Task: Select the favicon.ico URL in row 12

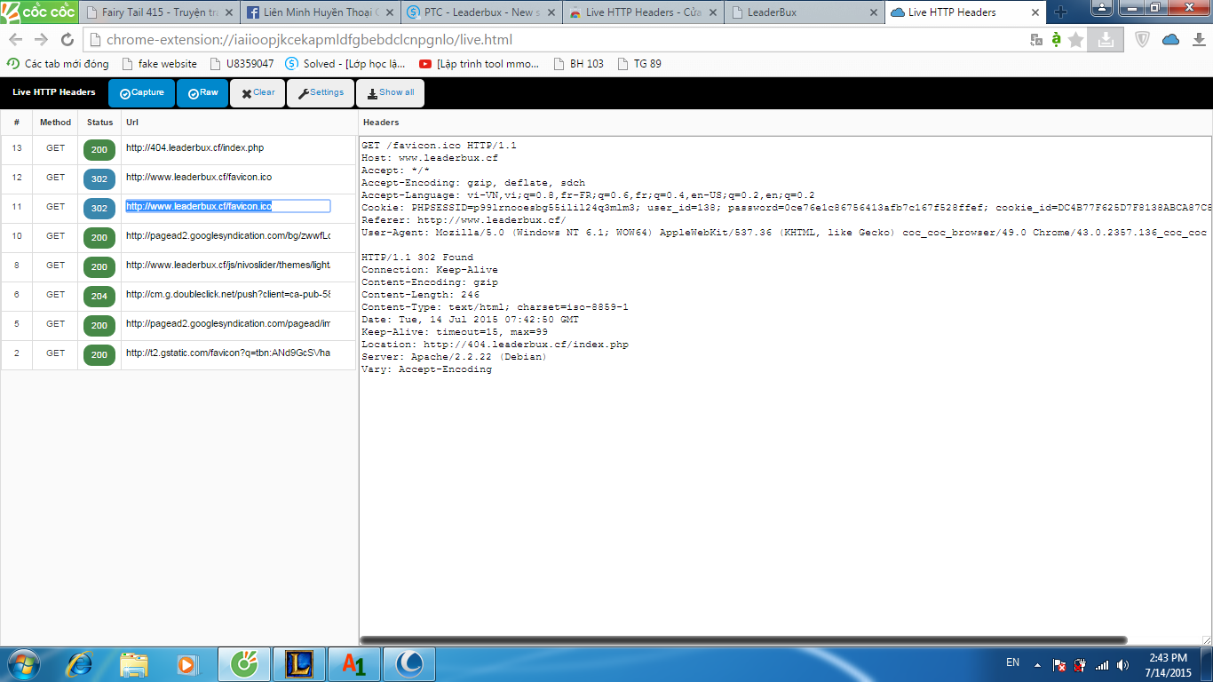Action: pyautogui.click(x=199, y=178)
